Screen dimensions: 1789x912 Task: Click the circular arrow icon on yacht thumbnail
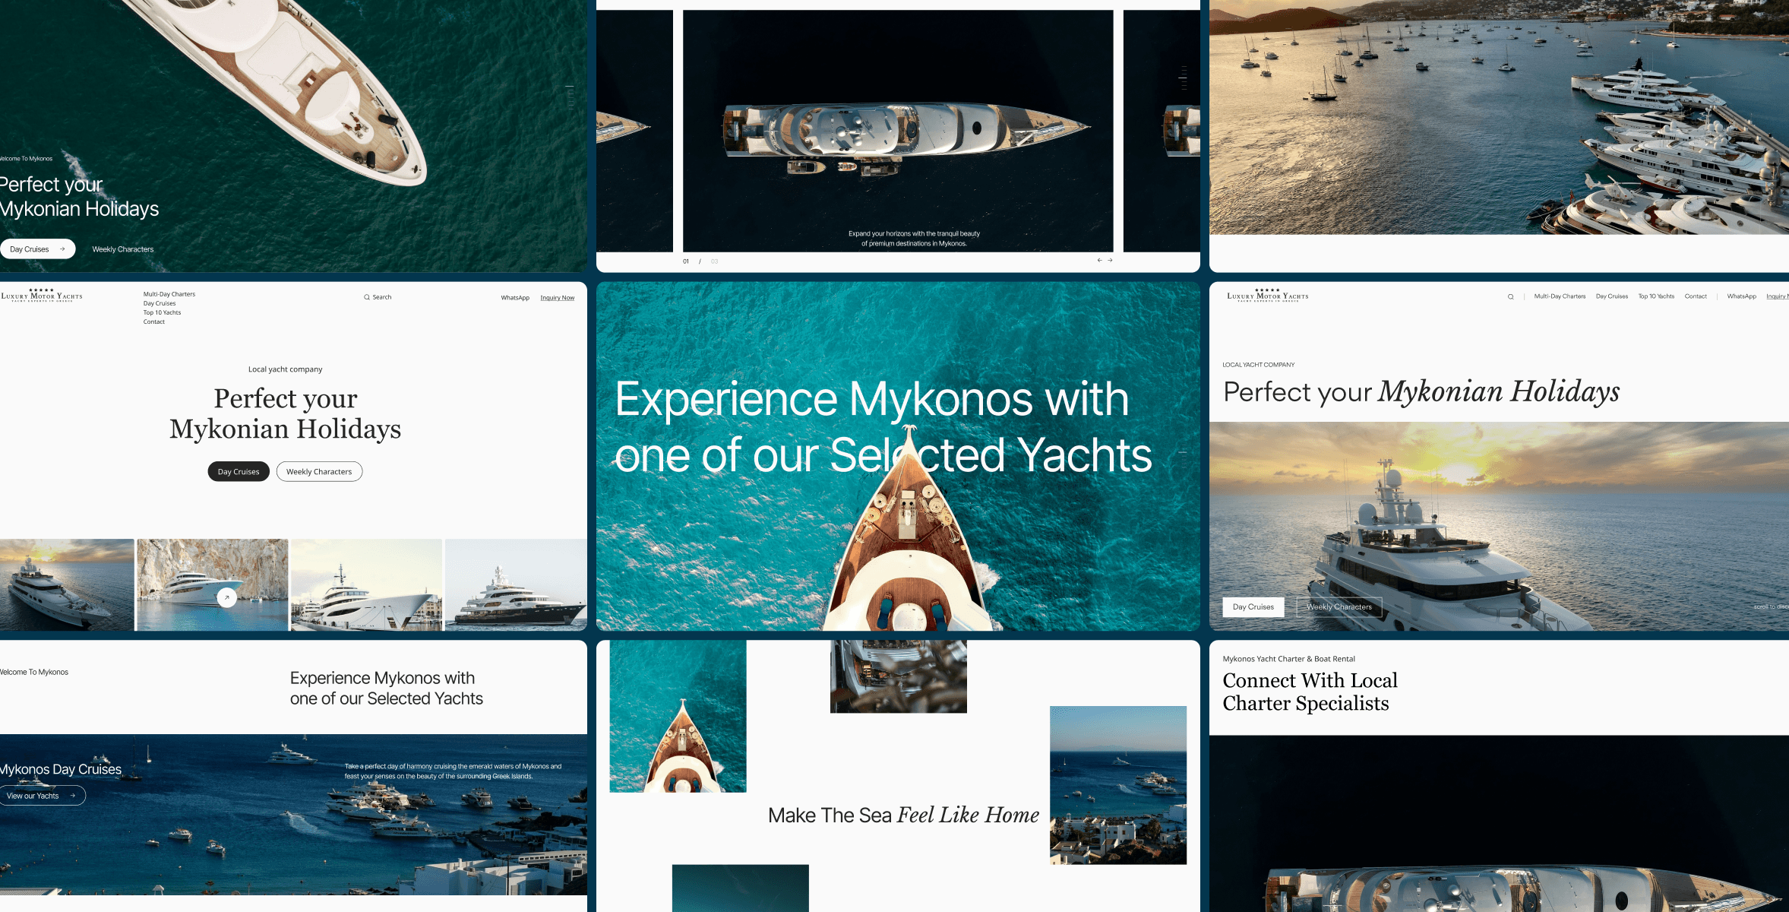point(226,597)
